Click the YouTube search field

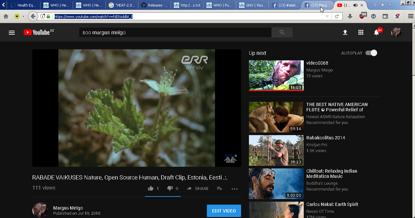175,32
